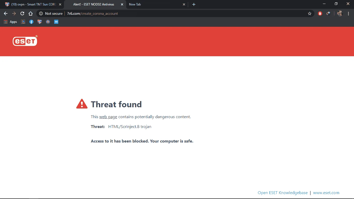
Task: Open the round seal bookmark icon
Action: pos(48,22)
